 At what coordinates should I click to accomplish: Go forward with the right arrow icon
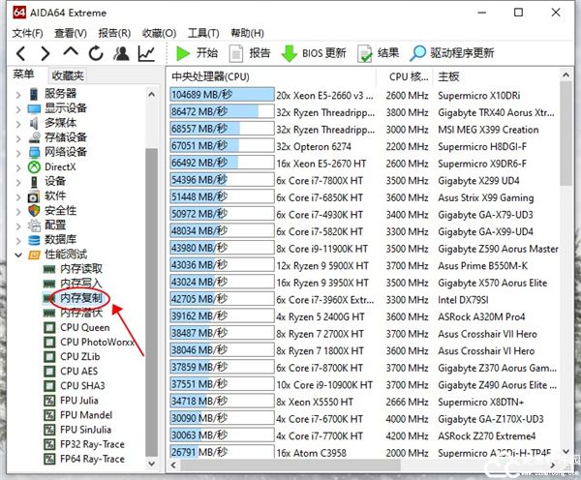pos(46,53)
